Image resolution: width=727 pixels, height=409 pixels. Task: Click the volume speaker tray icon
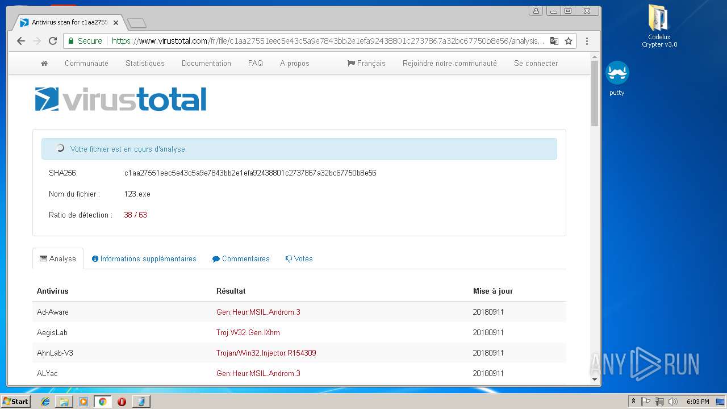coord(673,402)
